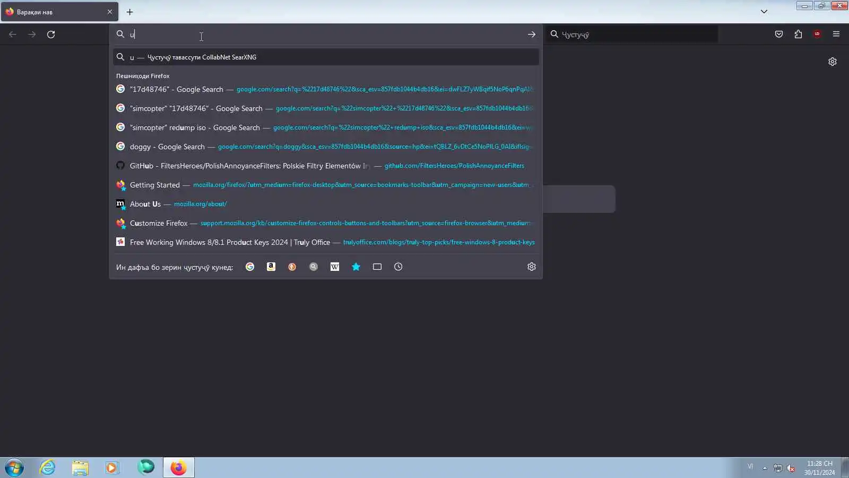The image size is (849, 478).
Task: Search history with the clock icon
Action: (x=398, y=267)
